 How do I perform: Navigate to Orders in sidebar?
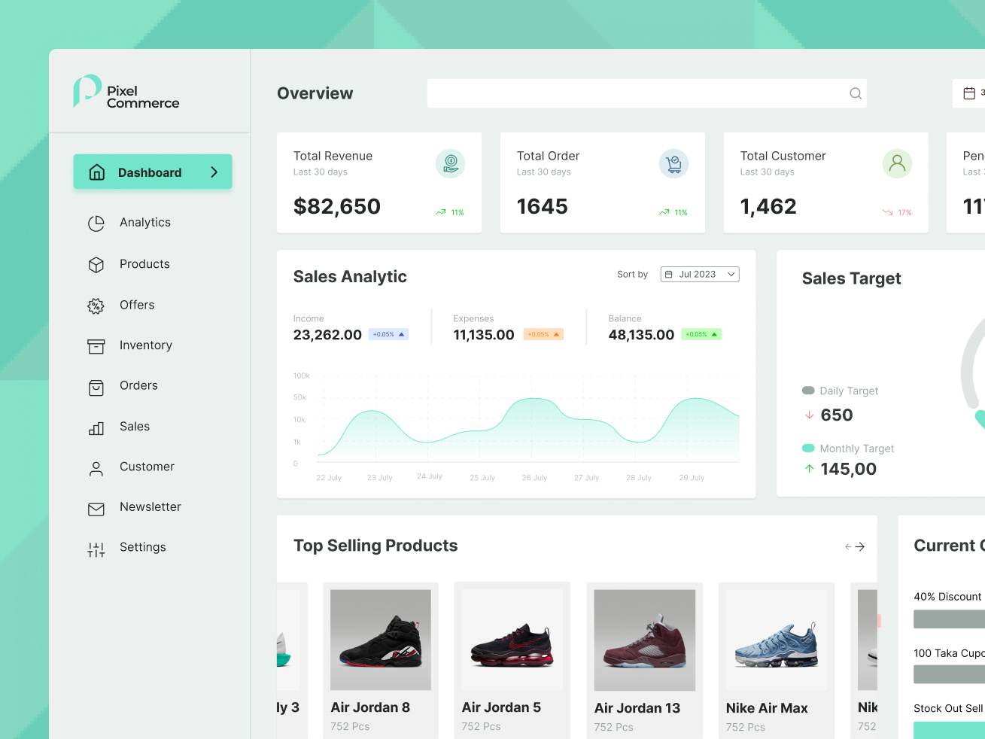(x=138, y=386)
